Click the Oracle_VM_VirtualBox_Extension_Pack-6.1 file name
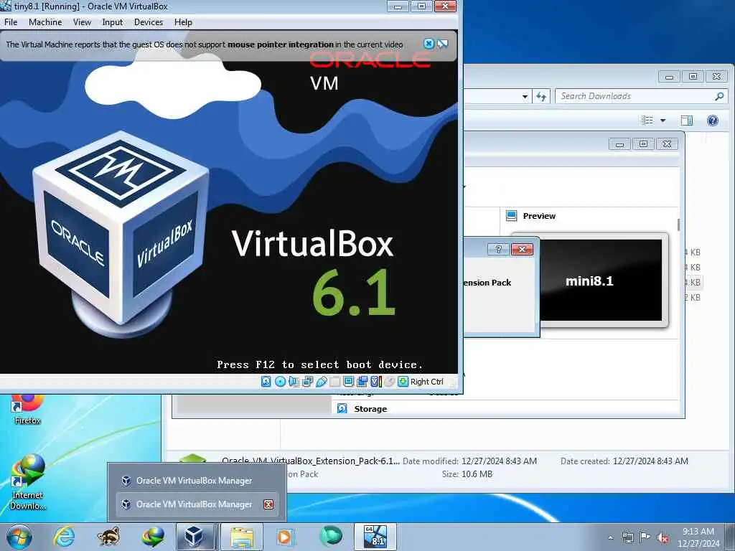 pyautogui.click(x=310, y=461)
